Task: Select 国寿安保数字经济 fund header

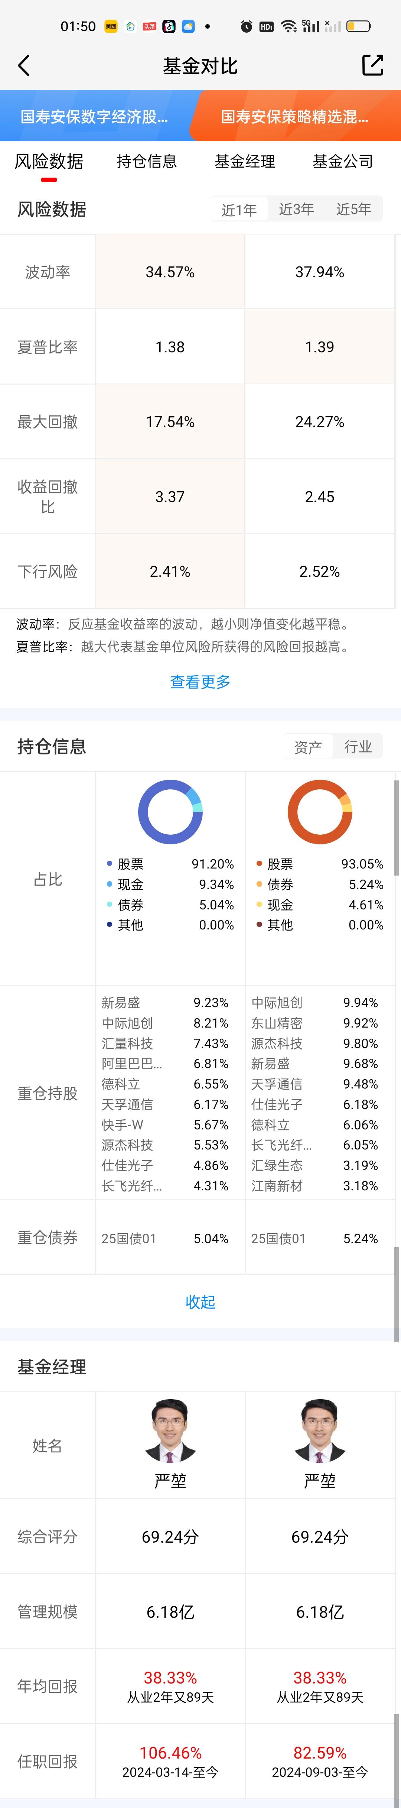Action: pos(94,117)
